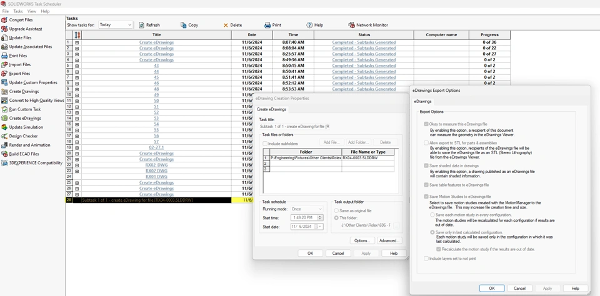Select the eDrawings tab in Export Options

[422, 101]
